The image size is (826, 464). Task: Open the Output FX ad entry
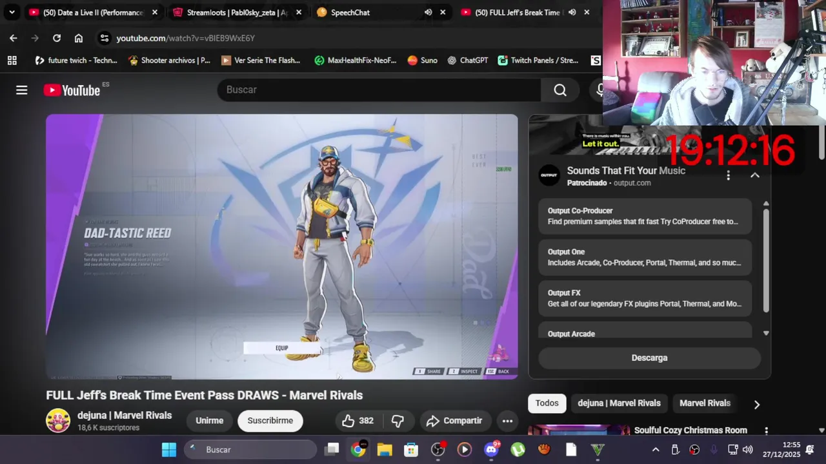tap(645, 298)
